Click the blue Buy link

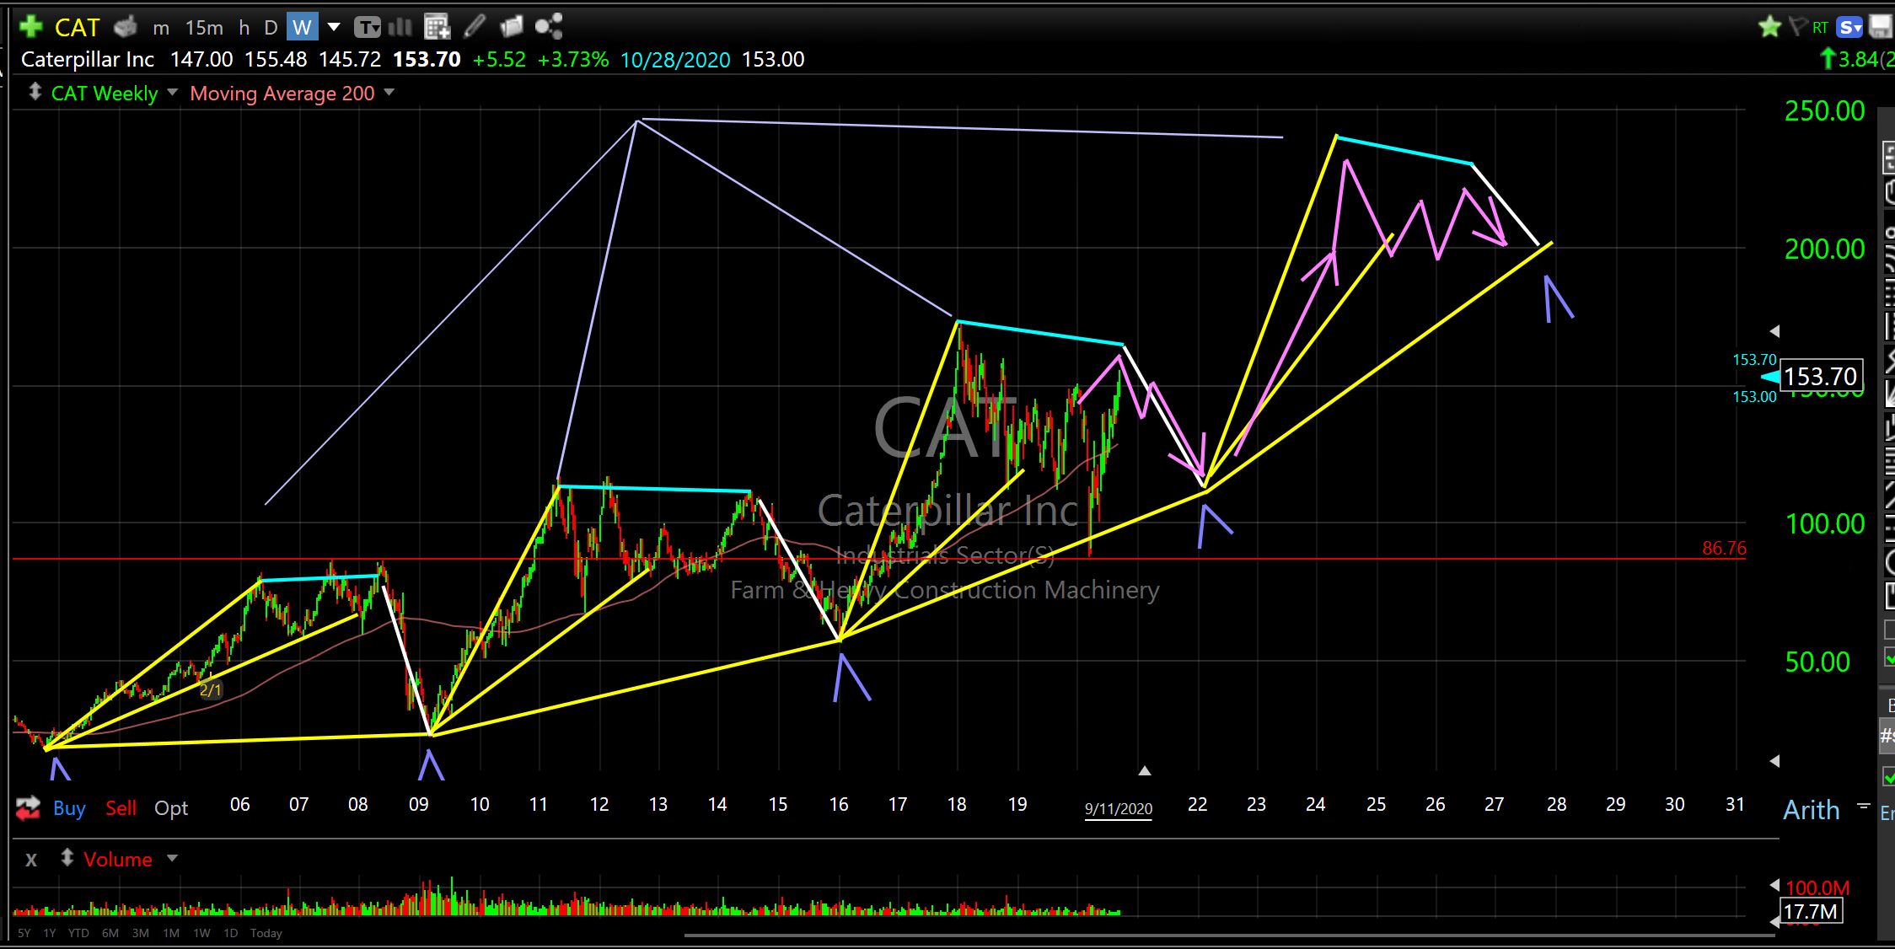coord(69,808)
